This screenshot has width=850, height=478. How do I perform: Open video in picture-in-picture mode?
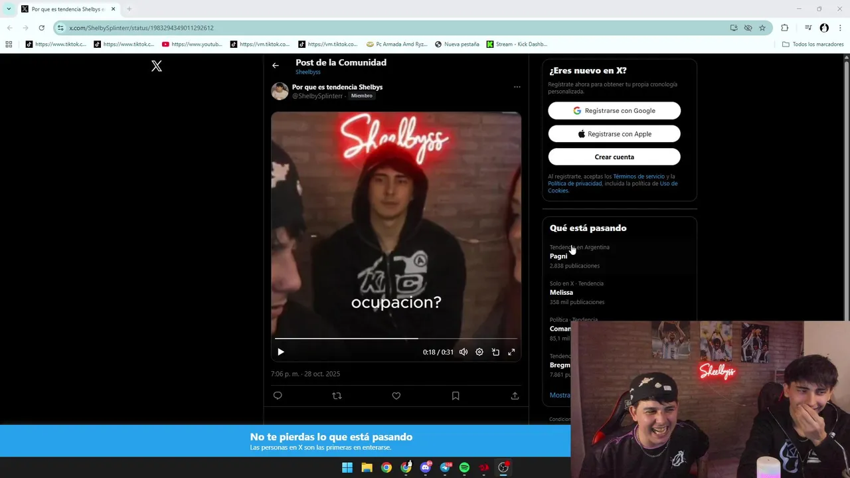coord(495,352)
